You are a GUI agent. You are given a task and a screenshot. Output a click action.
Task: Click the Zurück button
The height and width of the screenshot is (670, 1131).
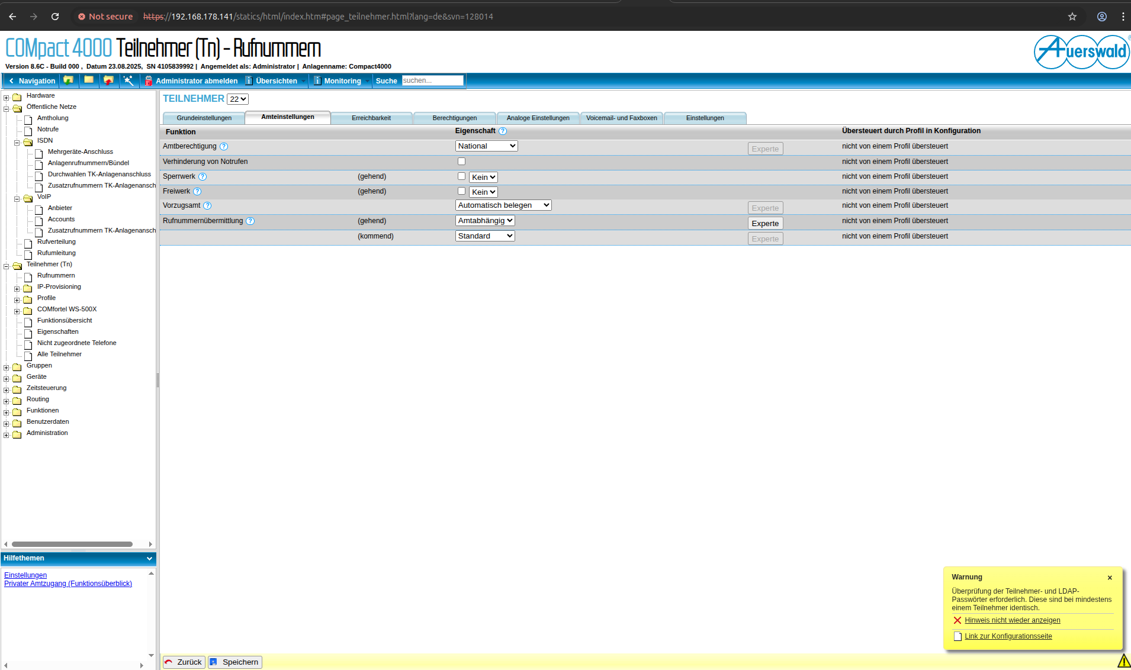tap(184, 662)
